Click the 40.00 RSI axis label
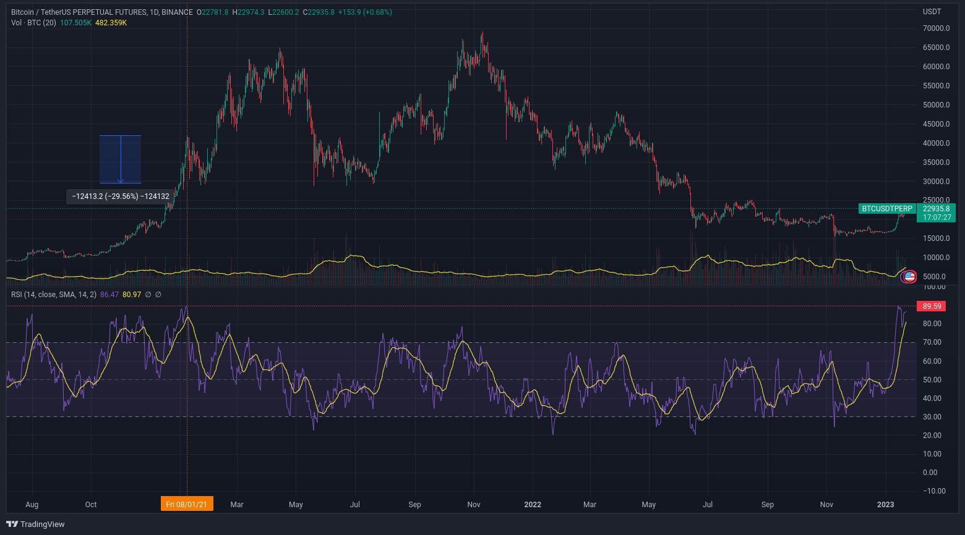The width and height of the screenshot is (965, 535). (932, 398)
